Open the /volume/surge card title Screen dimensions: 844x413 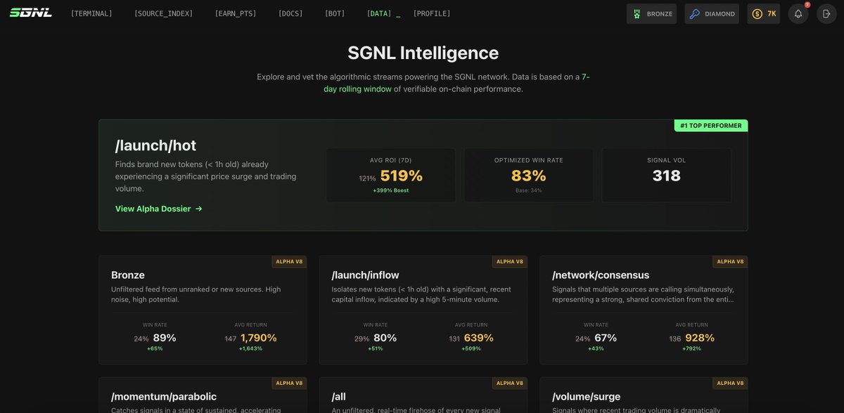tap(586, 397)
